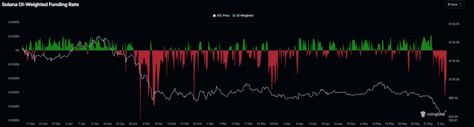Viewport: 474px width, 127px height.
Task: Click the coinglass watermark text
Action: [x=436, y=114]
